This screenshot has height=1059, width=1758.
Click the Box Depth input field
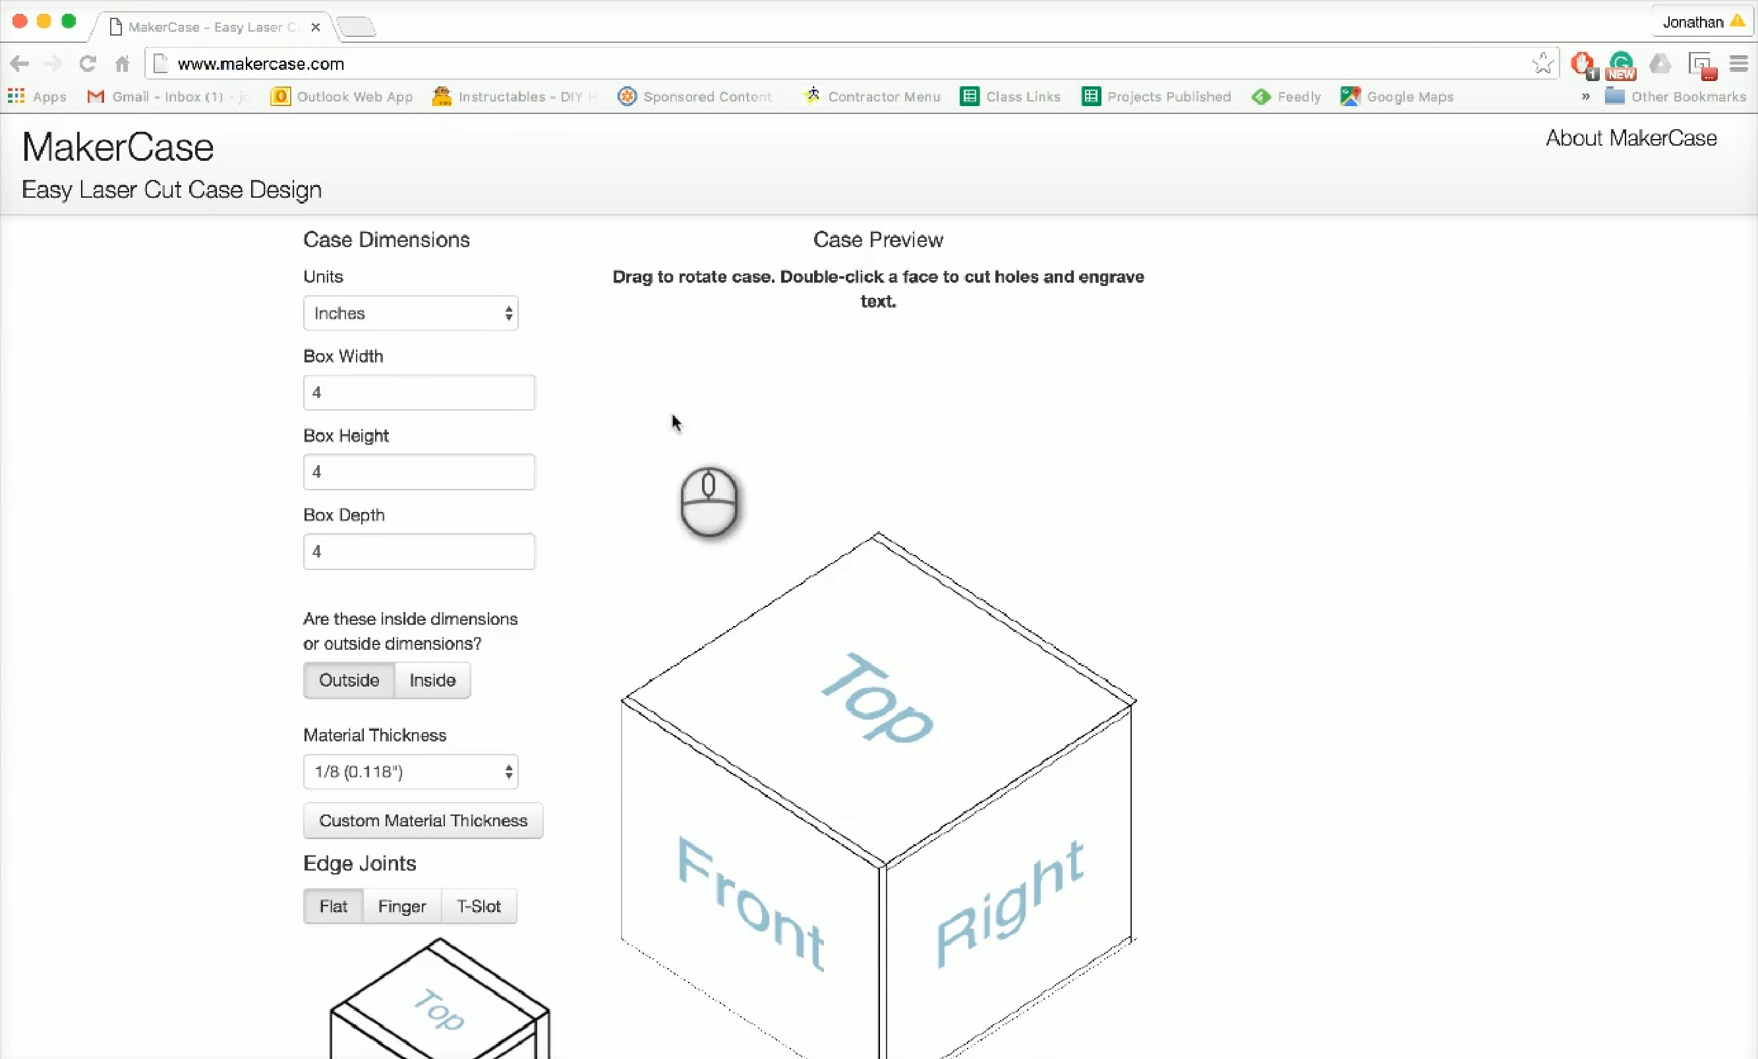[x=419, y=552]
